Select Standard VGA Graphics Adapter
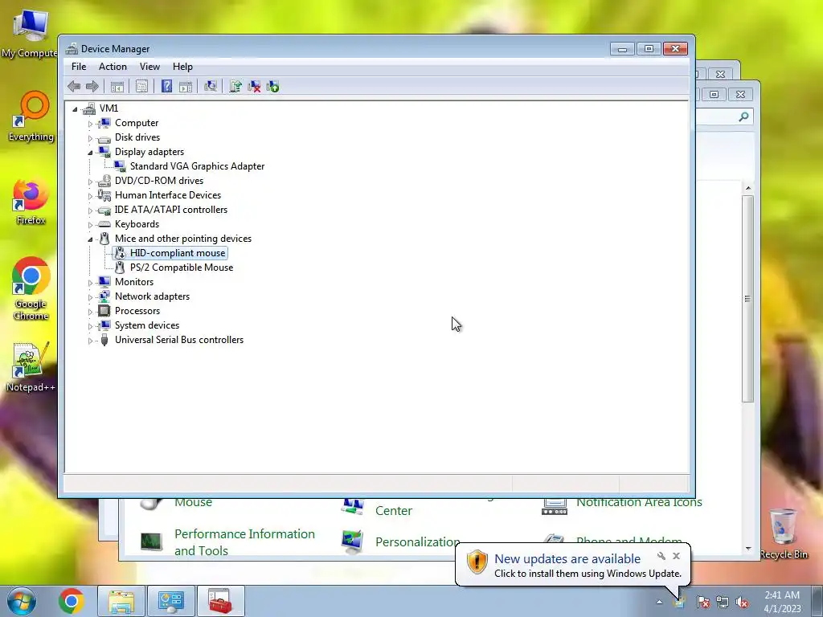This screenshot has width=823, height=617. pos(198,165)
